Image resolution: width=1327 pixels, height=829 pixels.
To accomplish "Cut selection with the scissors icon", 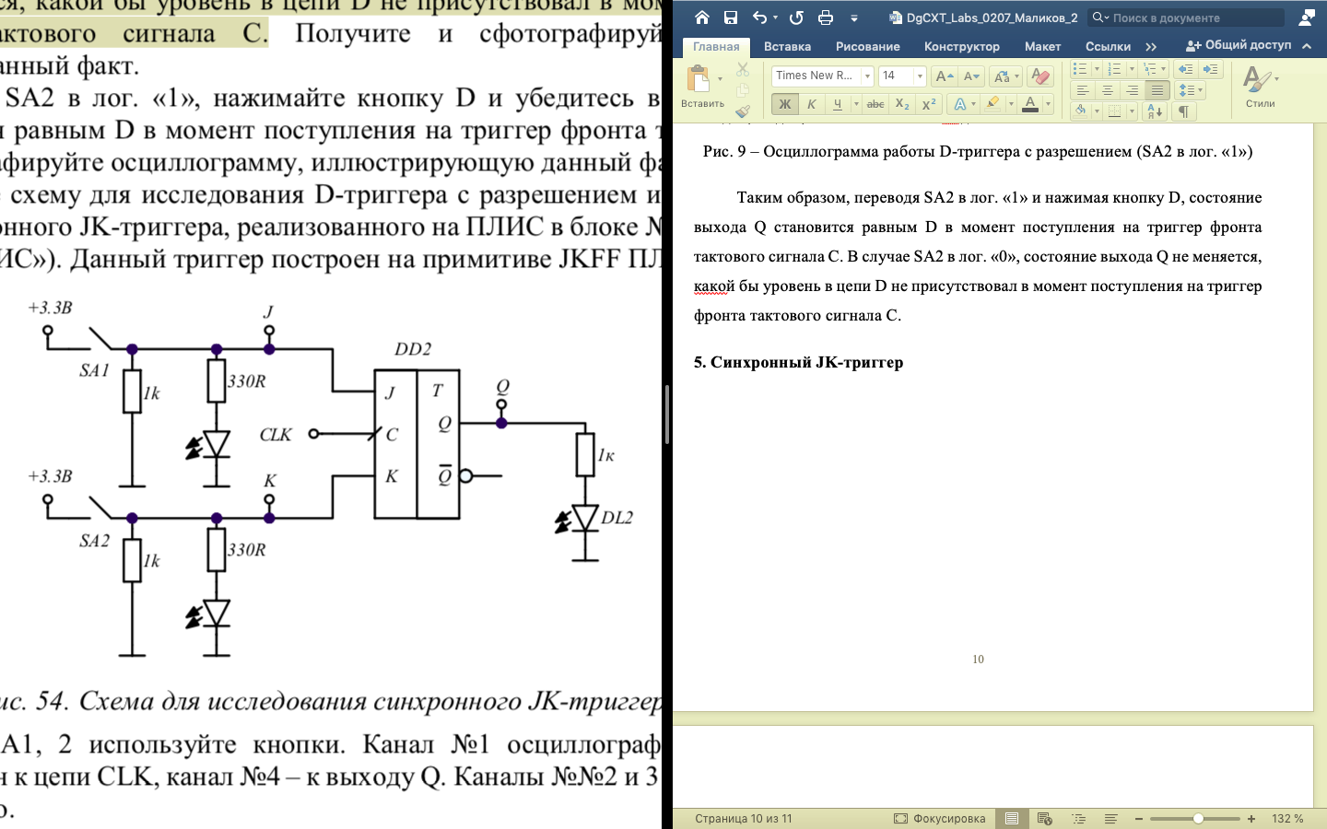I will 743,70.
